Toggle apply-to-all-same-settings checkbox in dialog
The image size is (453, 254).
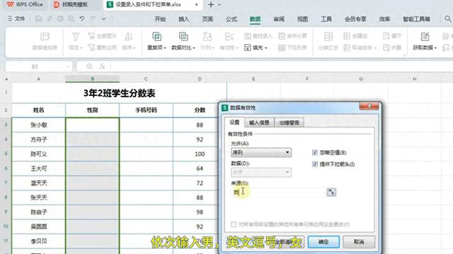234,224
